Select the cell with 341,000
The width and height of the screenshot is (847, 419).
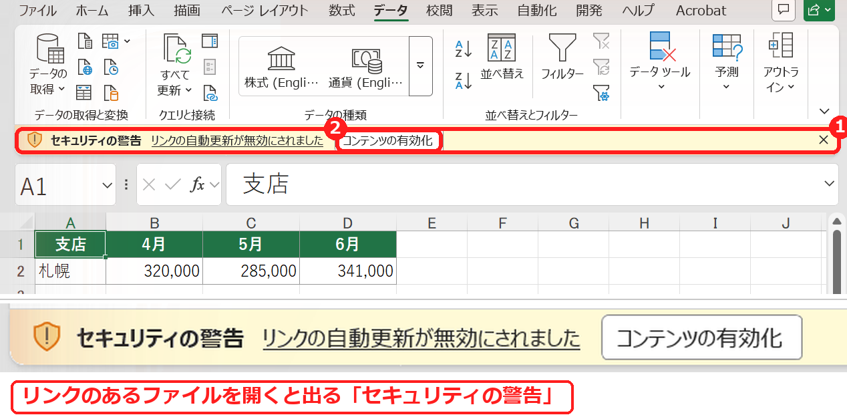(348, 271)
